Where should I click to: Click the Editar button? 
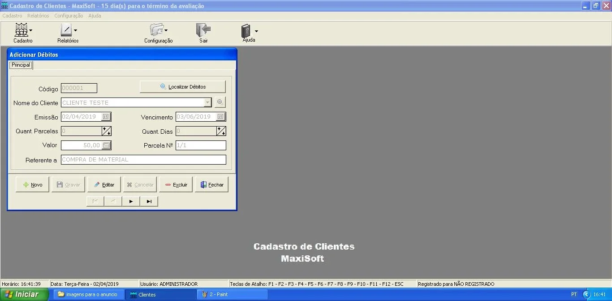click(x=104, y=185)
